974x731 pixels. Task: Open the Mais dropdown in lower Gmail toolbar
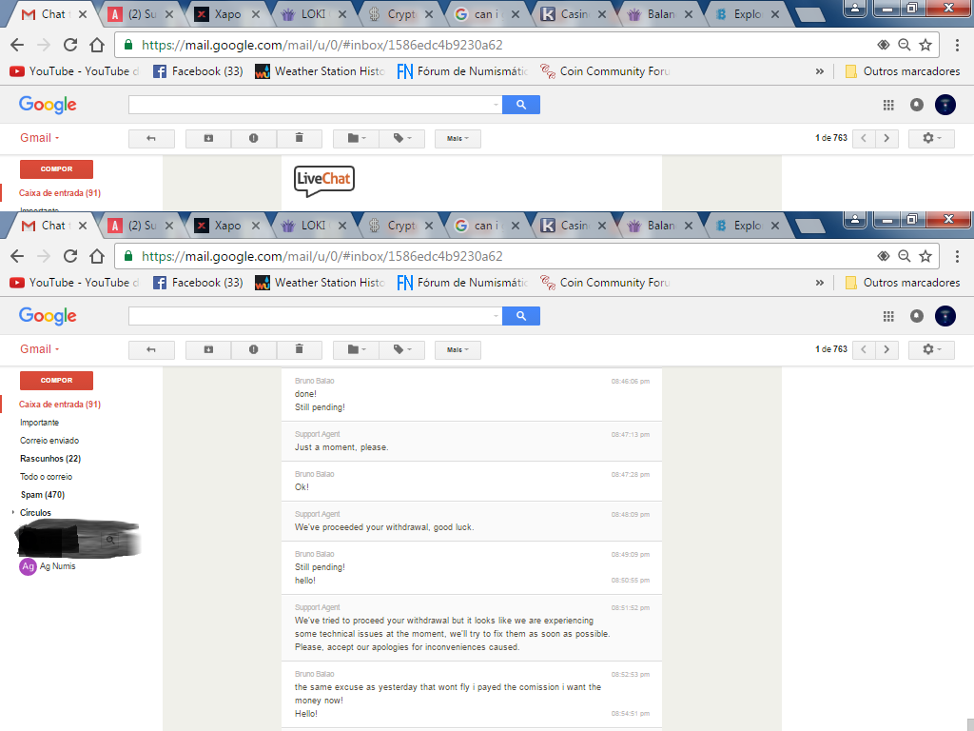tap(458, 349)
